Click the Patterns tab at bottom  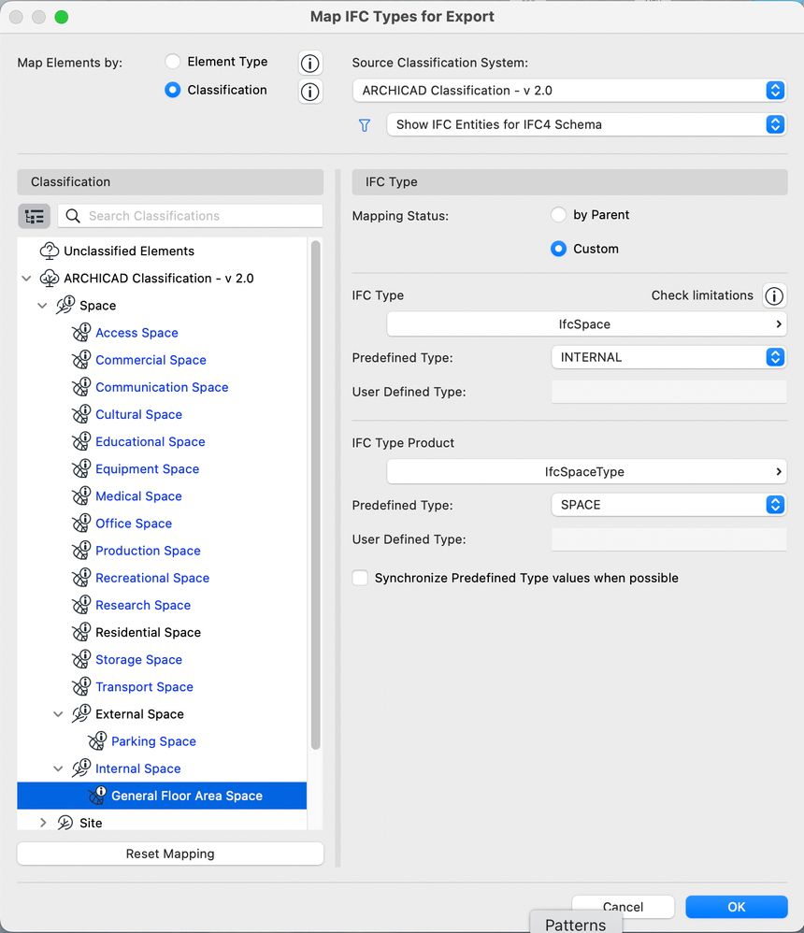point(576,925)
